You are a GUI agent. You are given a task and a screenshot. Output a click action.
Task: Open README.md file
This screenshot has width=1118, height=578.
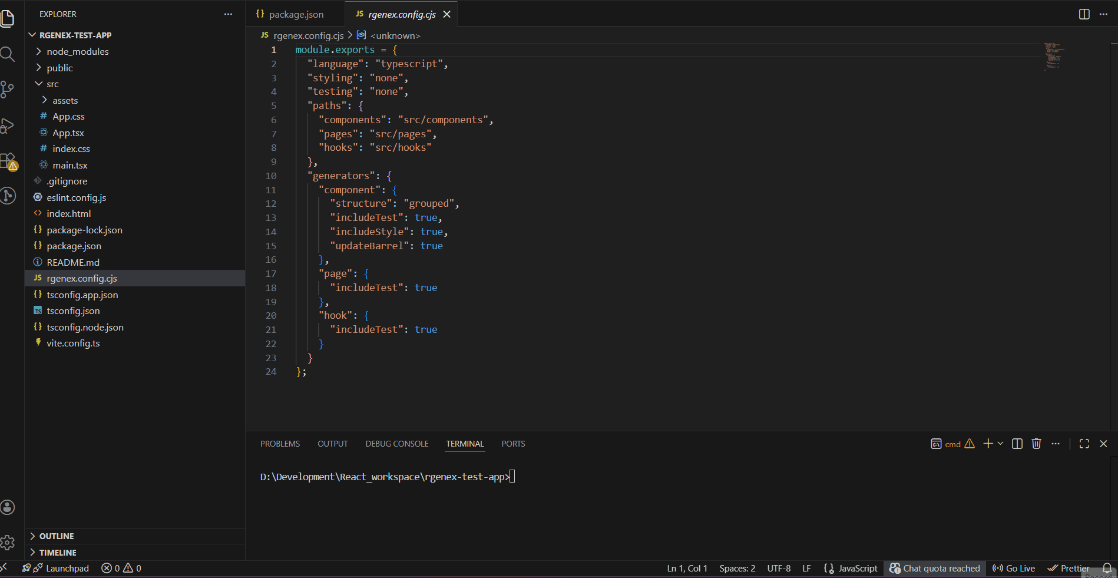(x=135, y=262)
